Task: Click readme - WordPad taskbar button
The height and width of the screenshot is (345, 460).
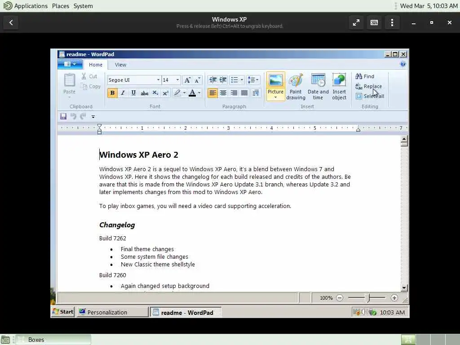Action: [186, 313]
